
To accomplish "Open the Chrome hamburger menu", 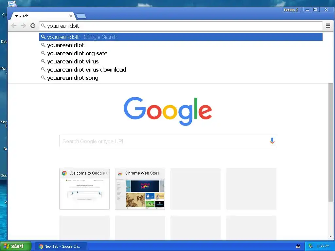I will (x=328, y=26).
